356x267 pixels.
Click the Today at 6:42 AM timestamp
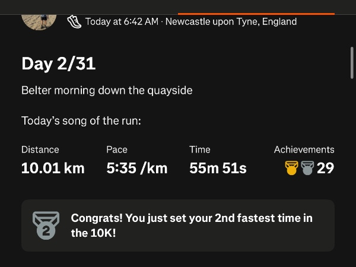pyautogui.click(x=122, y=22)
